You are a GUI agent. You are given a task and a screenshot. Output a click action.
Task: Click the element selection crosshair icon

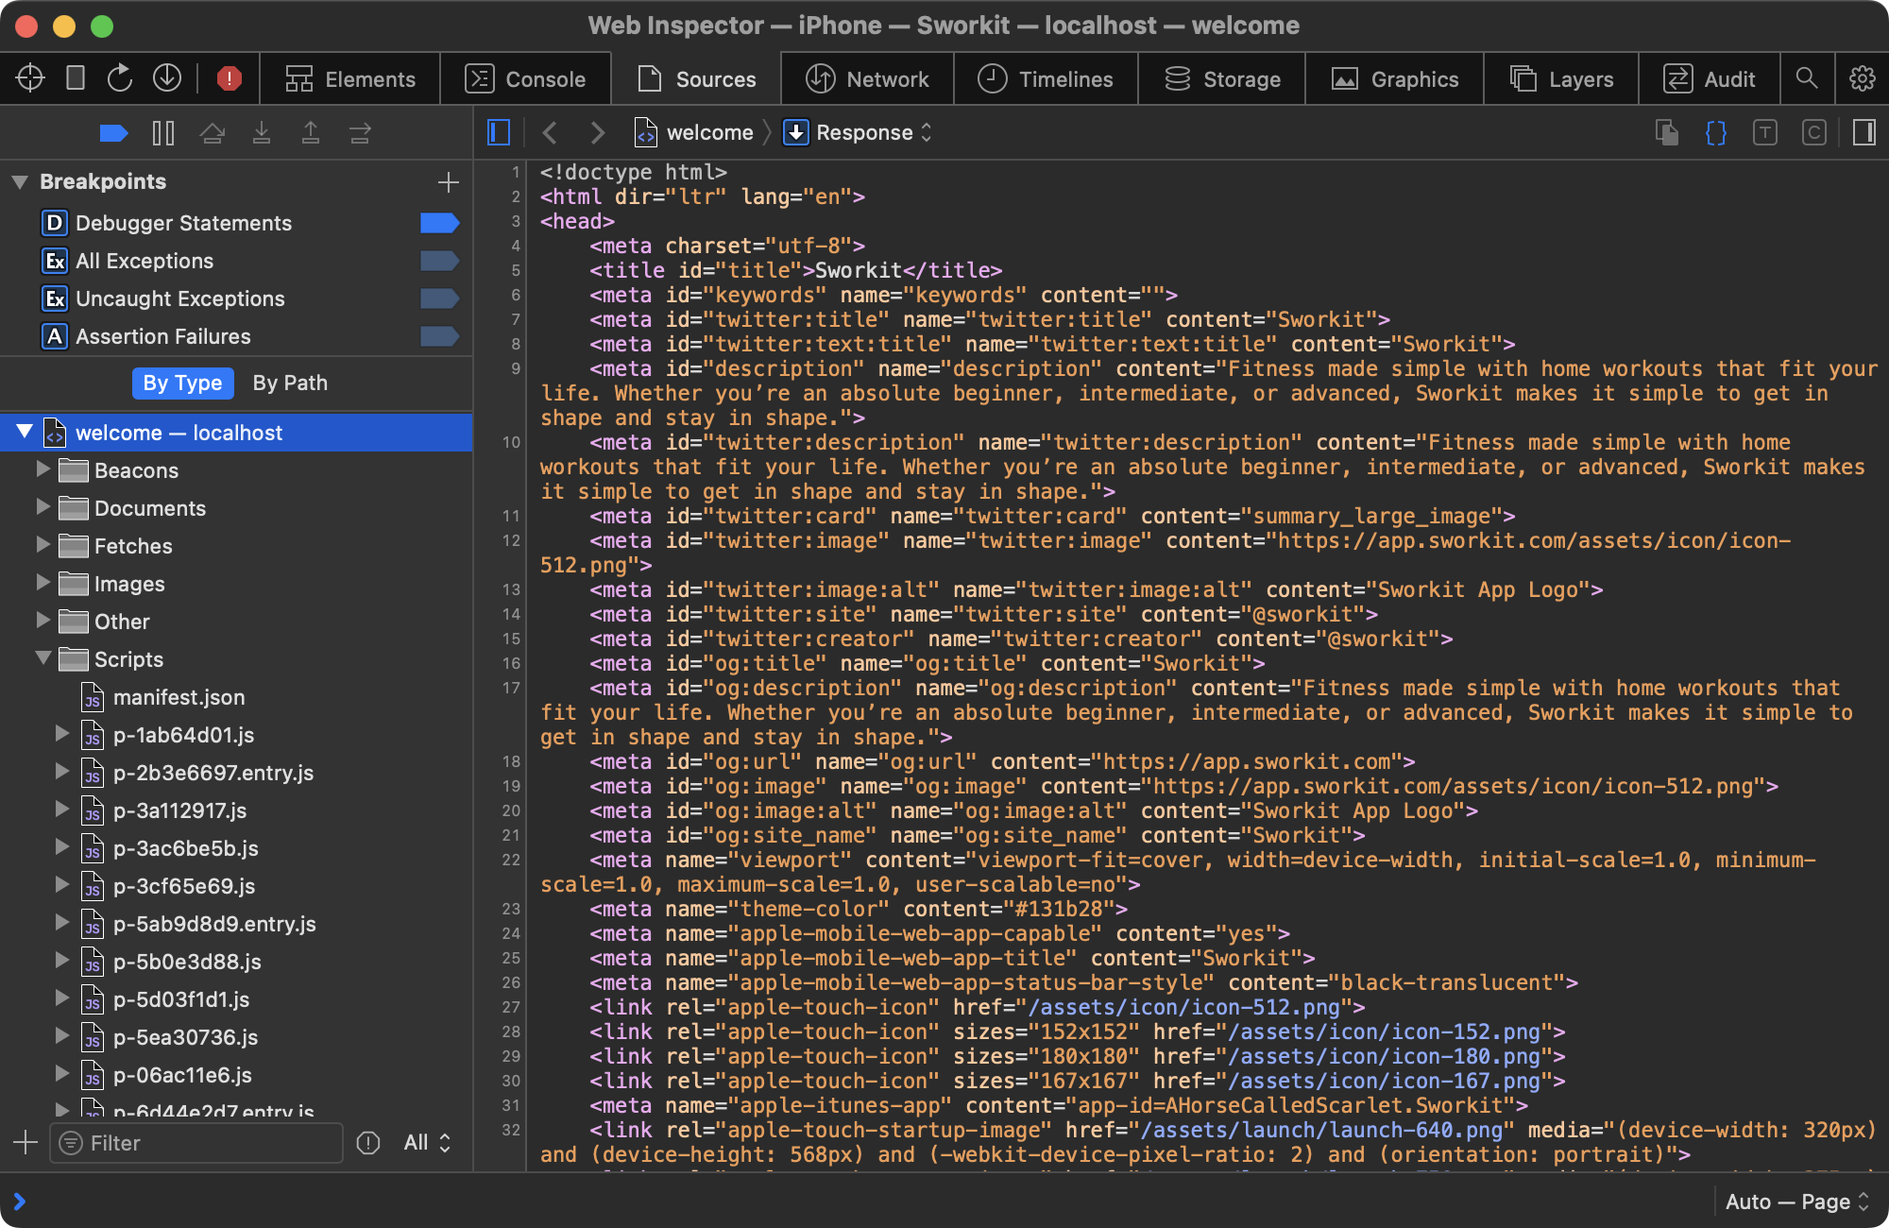click(30, 78)
